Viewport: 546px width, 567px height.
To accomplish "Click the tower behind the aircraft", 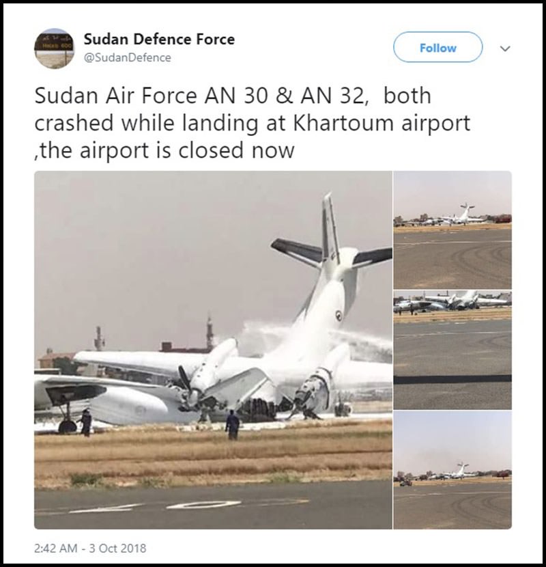I will click(210, 333).
